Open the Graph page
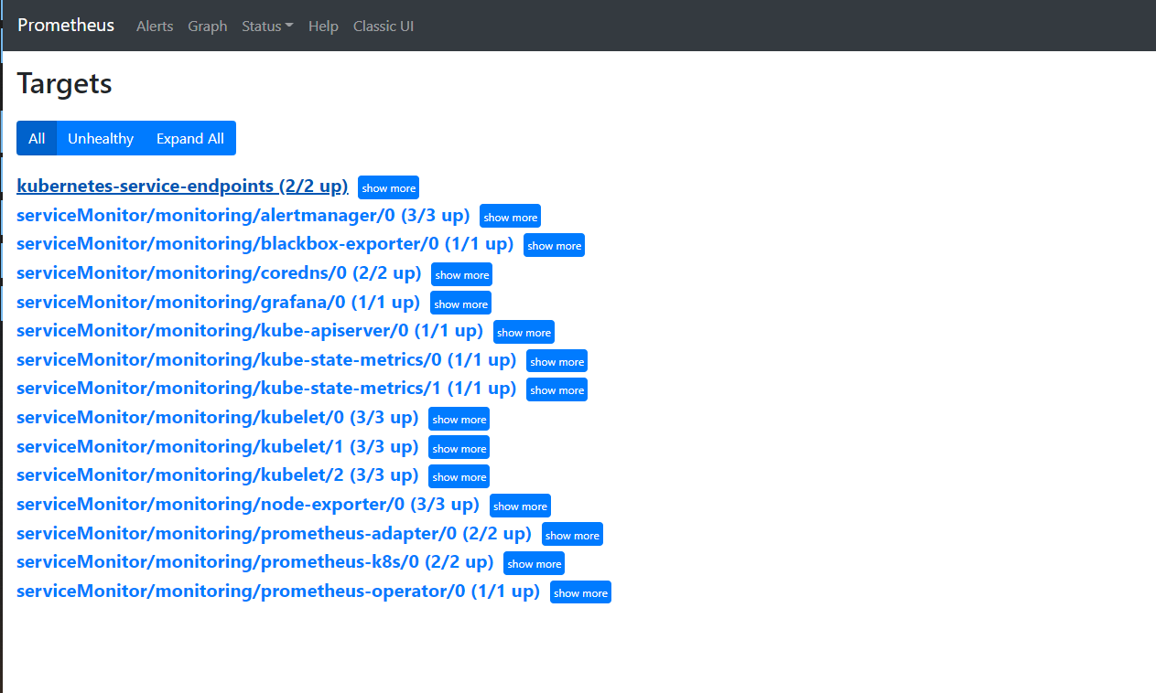Screen dimensions: 1156x693 208,27
